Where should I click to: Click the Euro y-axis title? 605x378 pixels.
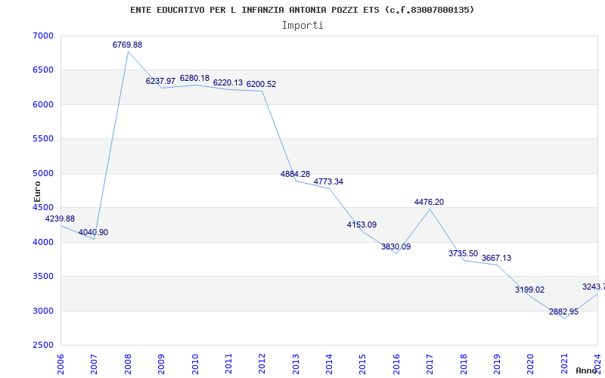coord(37,192)
